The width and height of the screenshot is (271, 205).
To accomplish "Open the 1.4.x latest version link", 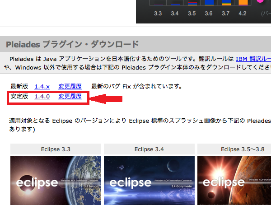I will [x=42, y=86].
